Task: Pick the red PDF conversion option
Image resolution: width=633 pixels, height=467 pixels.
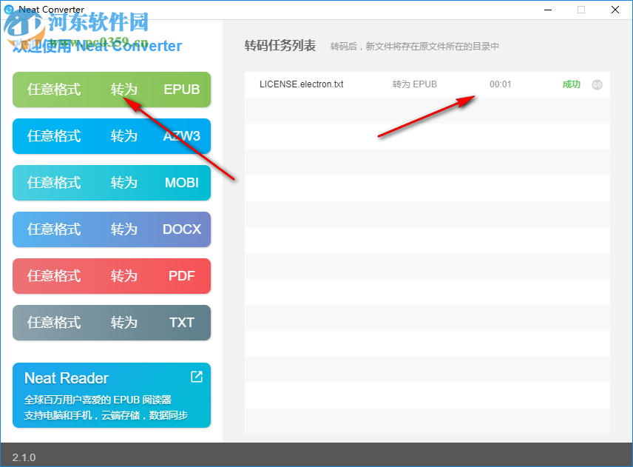Action: [111, 276]
